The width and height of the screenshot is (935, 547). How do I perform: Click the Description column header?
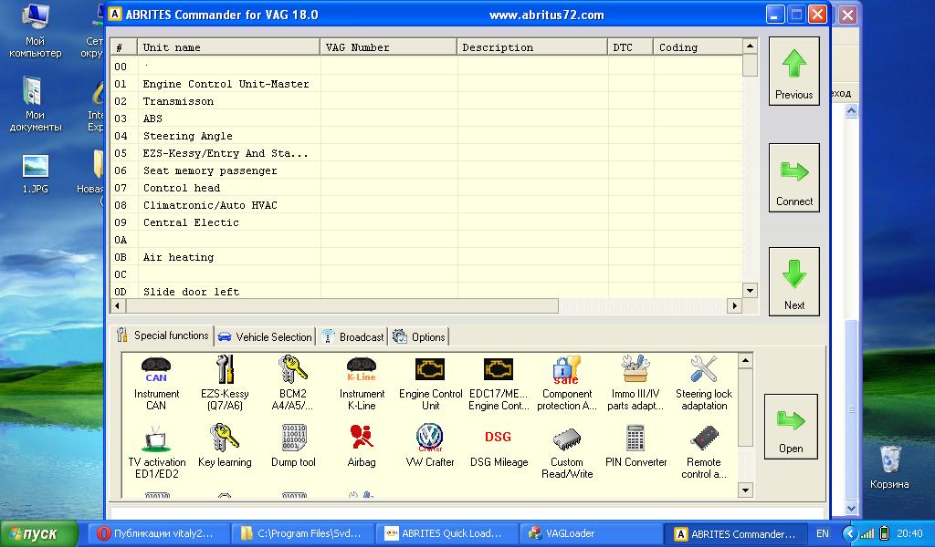coord(532,47)
